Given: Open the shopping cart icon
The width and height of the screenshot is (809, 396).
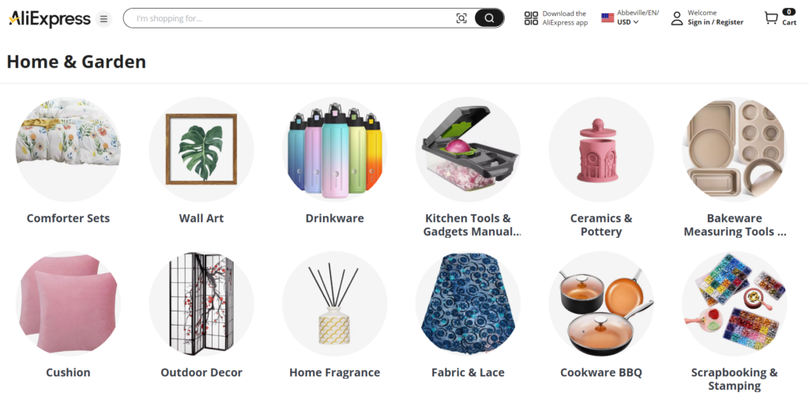Looking at the screenshot, I should click(771, 18).
